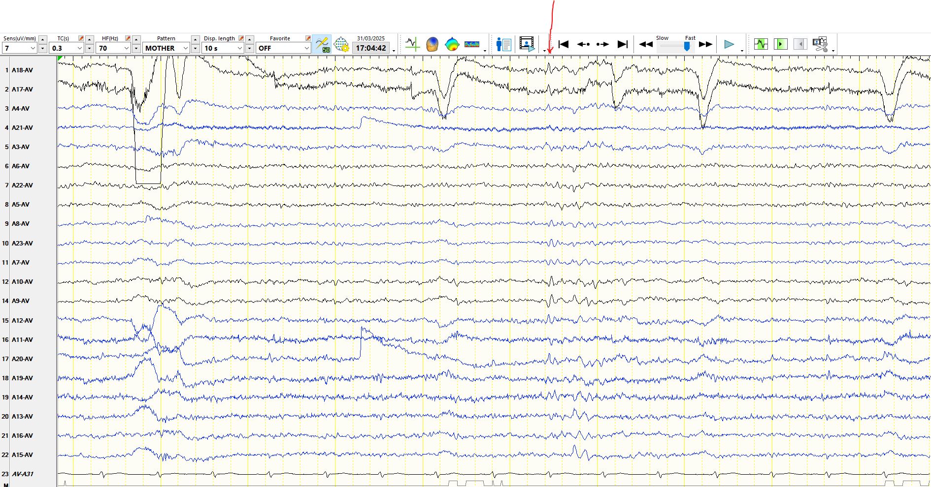Click the 17:04:42 time display field
Screen dimensions: 931x487
pos(371,48)
